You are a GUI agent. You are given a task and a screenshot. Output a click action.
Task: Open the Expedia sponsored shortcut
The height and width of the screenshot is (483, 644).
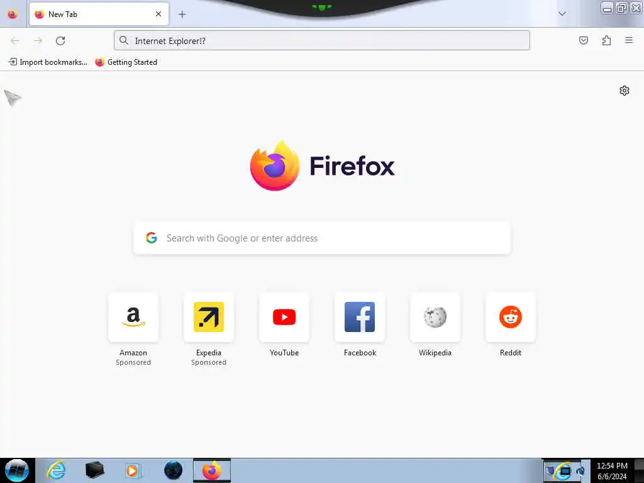pos(209,317)
